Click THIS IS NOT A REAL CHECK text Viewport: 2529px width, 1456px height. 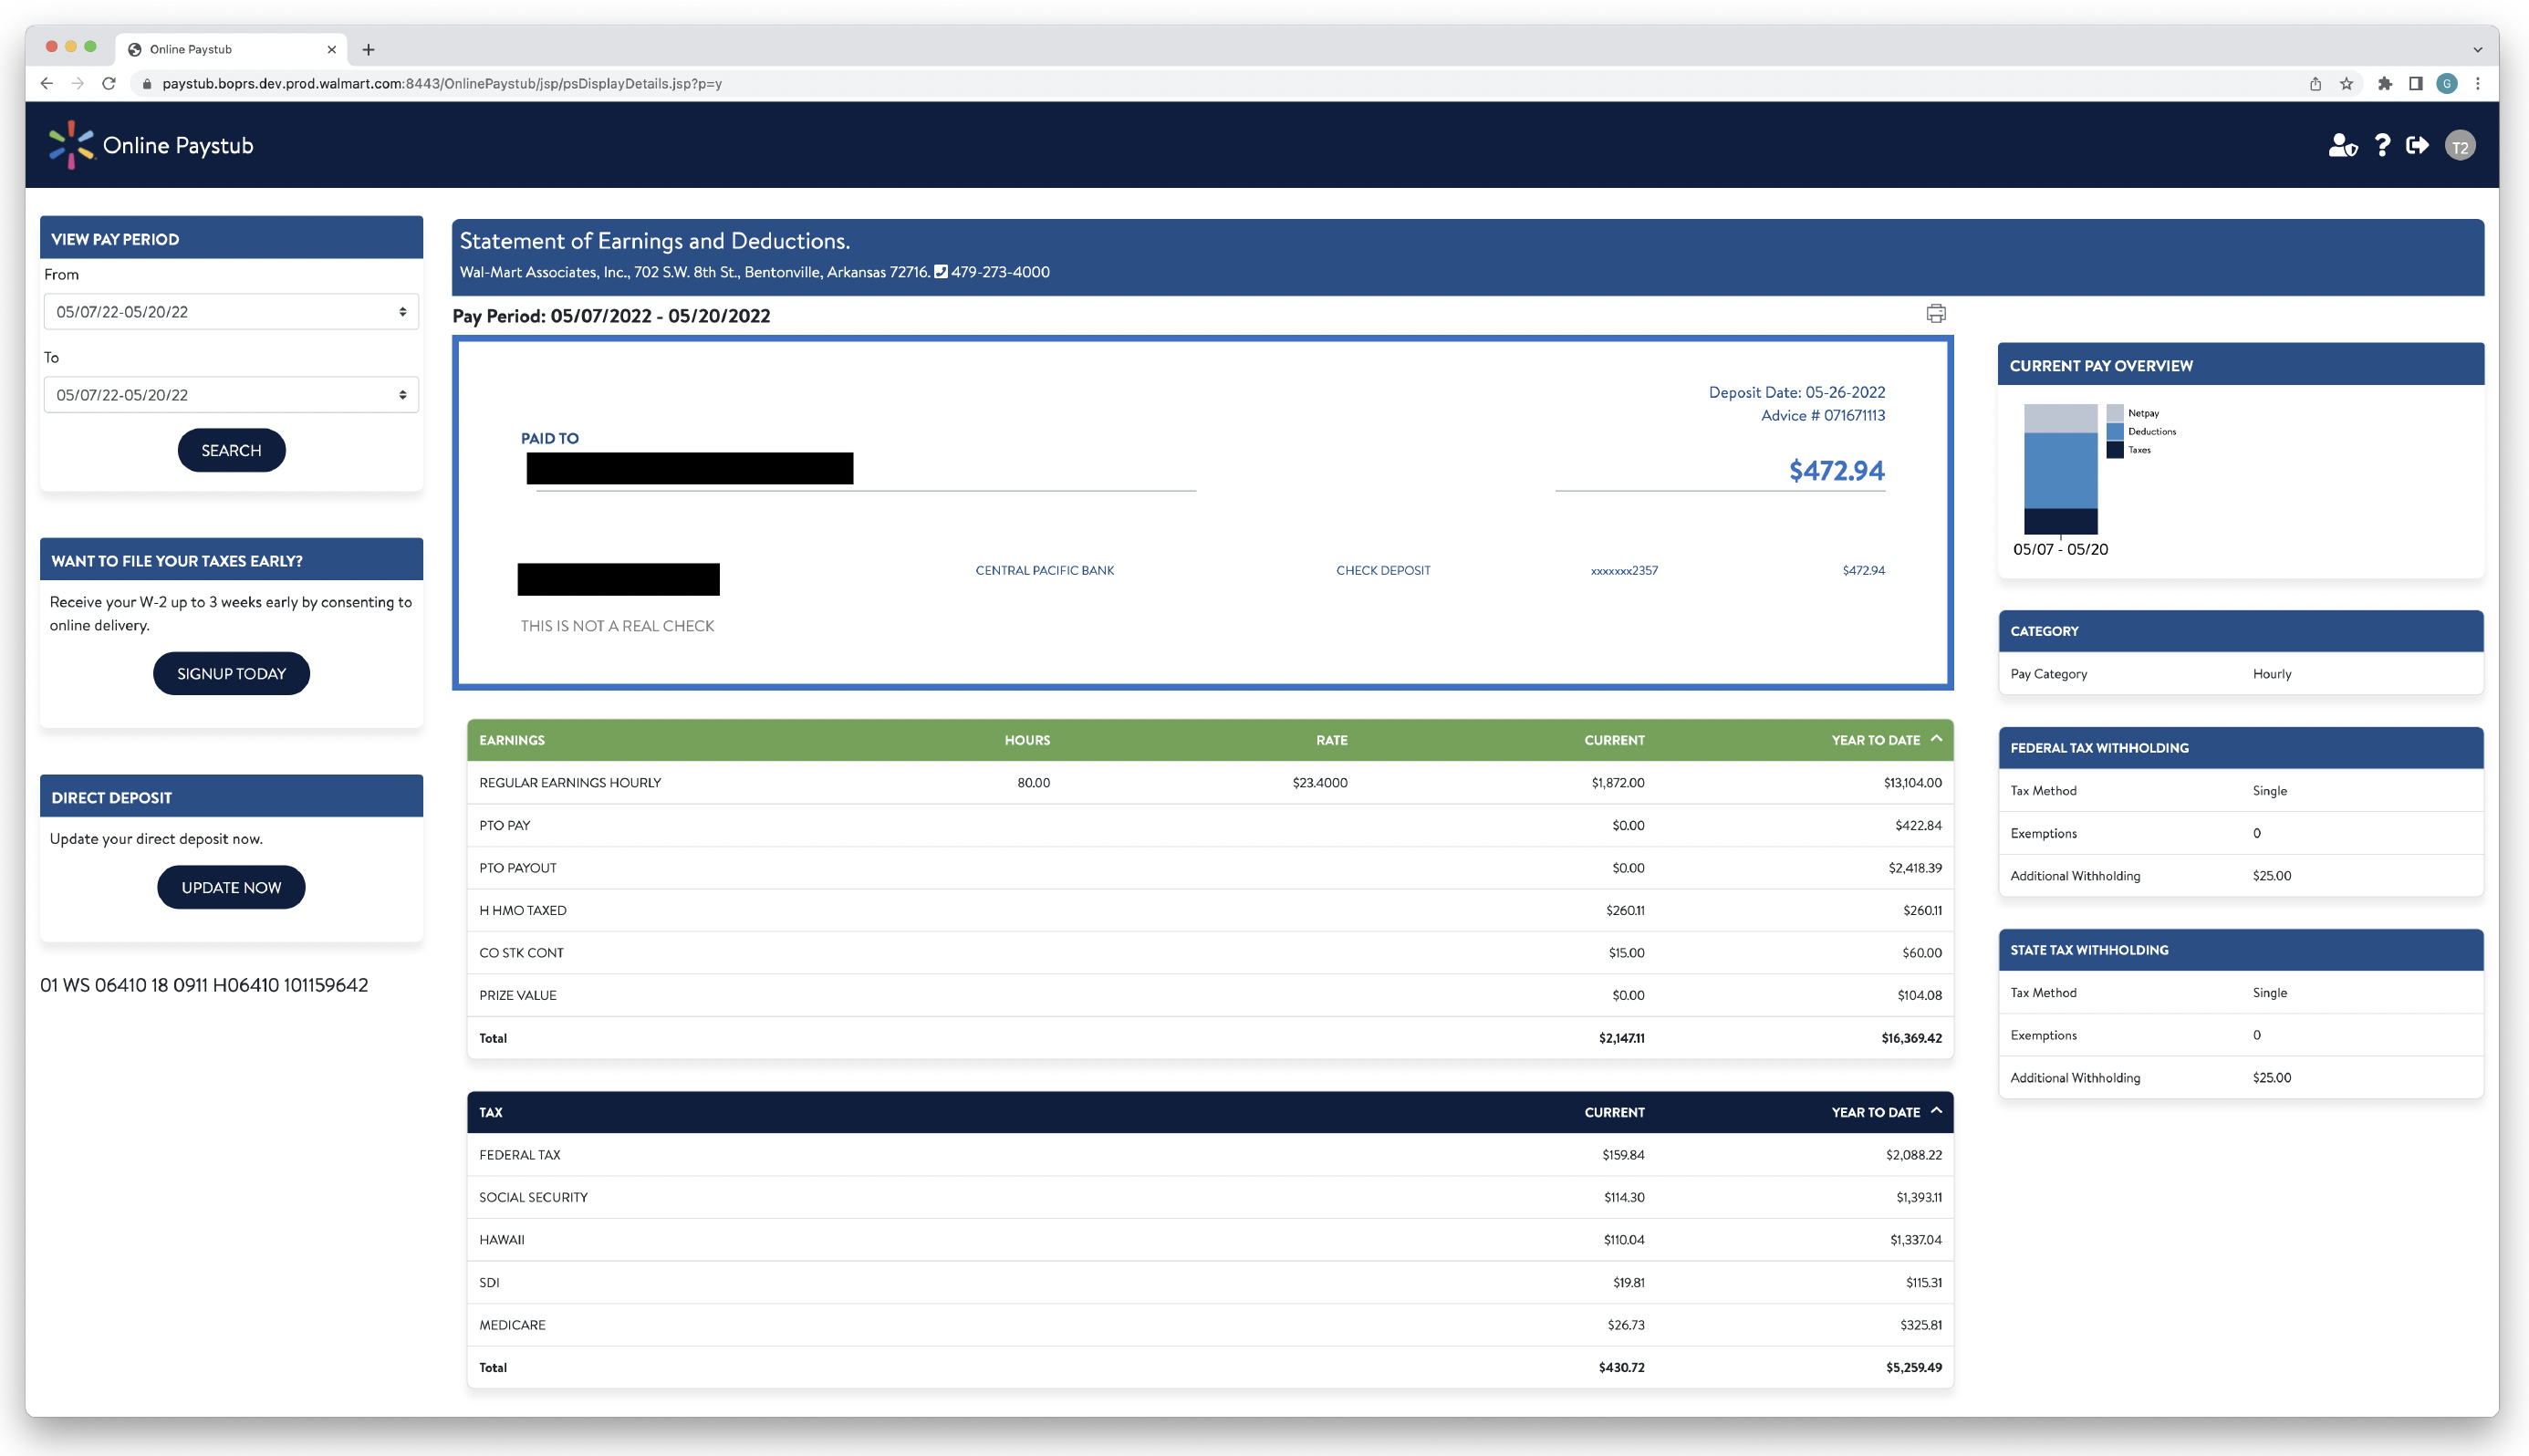point(617,626)
